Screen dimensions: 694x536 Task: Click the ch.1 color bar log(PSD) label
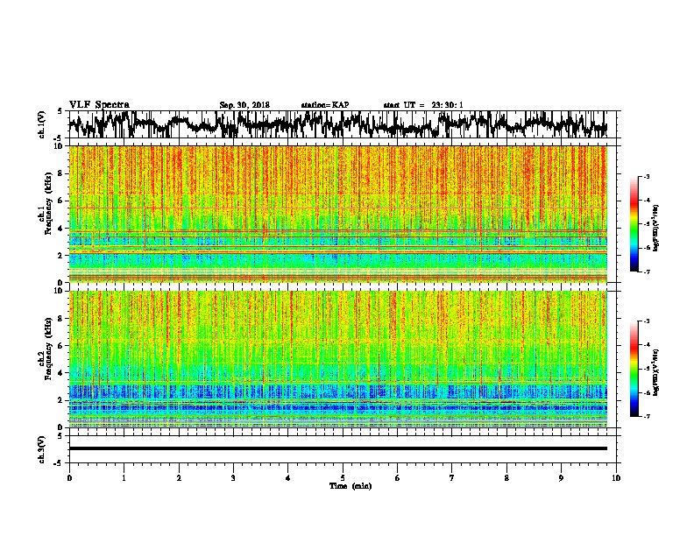click(x=656, y=228)
